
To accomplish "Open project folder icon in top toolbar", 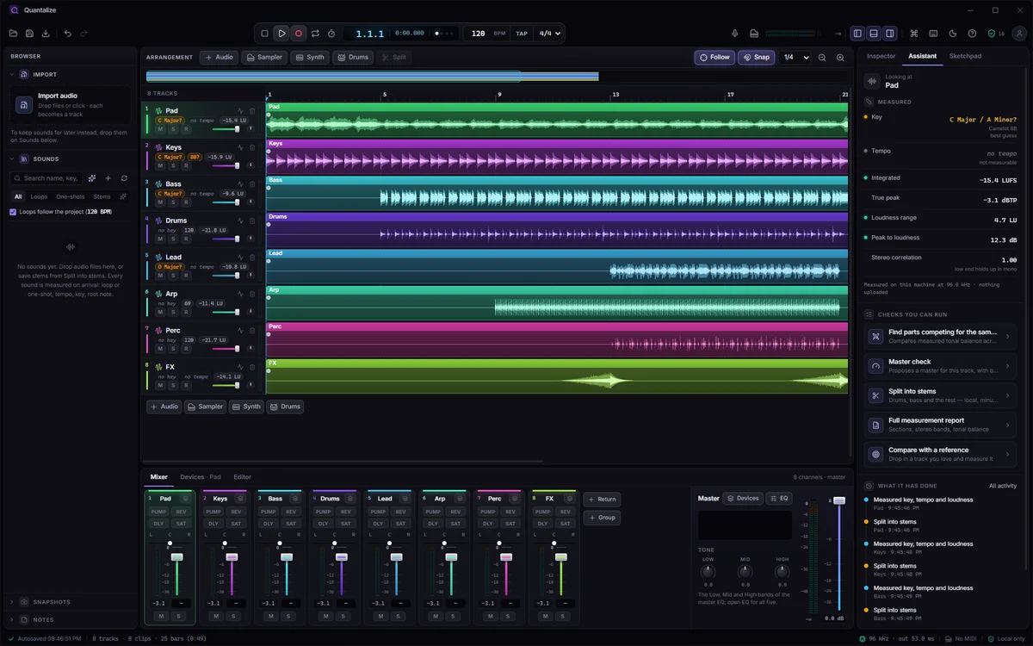I will 13,34.
